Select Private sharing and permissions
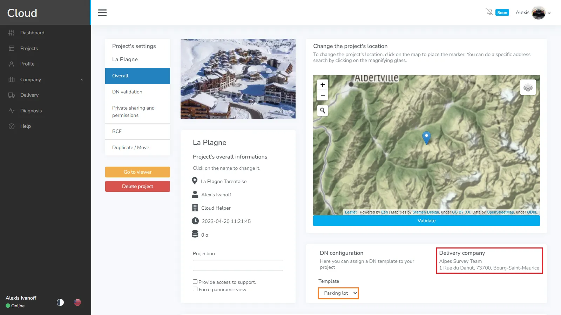Viewport: 561px width, 315px height. (x=137, y=112)
